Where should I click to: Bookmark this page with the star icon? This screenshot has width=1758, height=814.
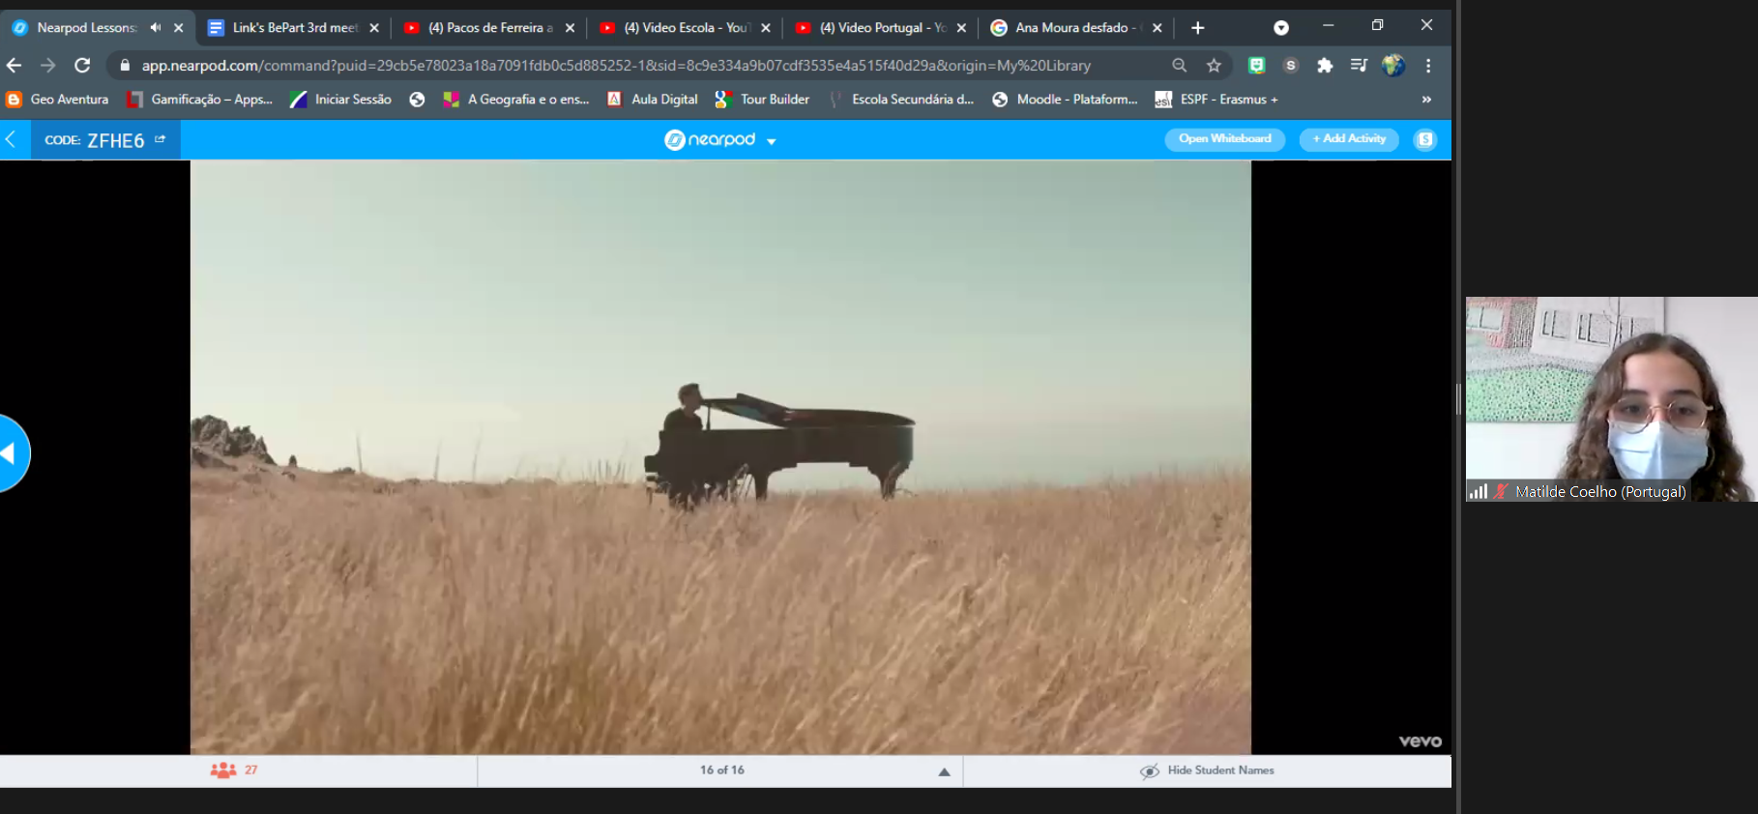[x=1214, y=66]
